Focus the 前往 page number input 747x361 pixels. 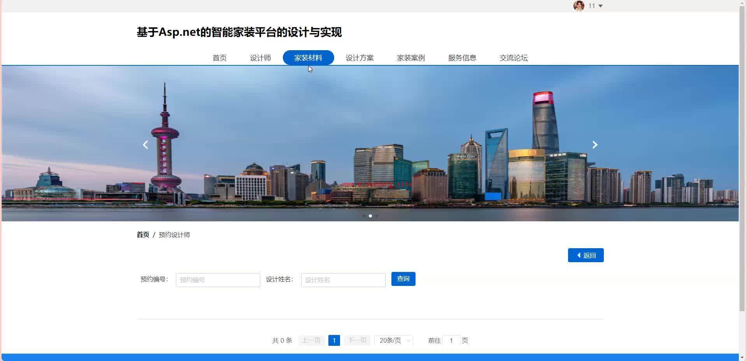451,340
